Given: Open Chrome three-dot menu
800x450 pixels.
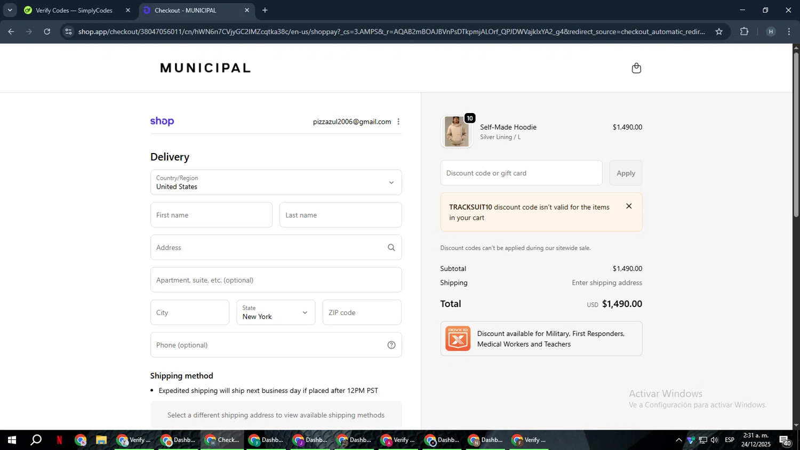Looking at the screenshot, I should [x=789, y=31].
